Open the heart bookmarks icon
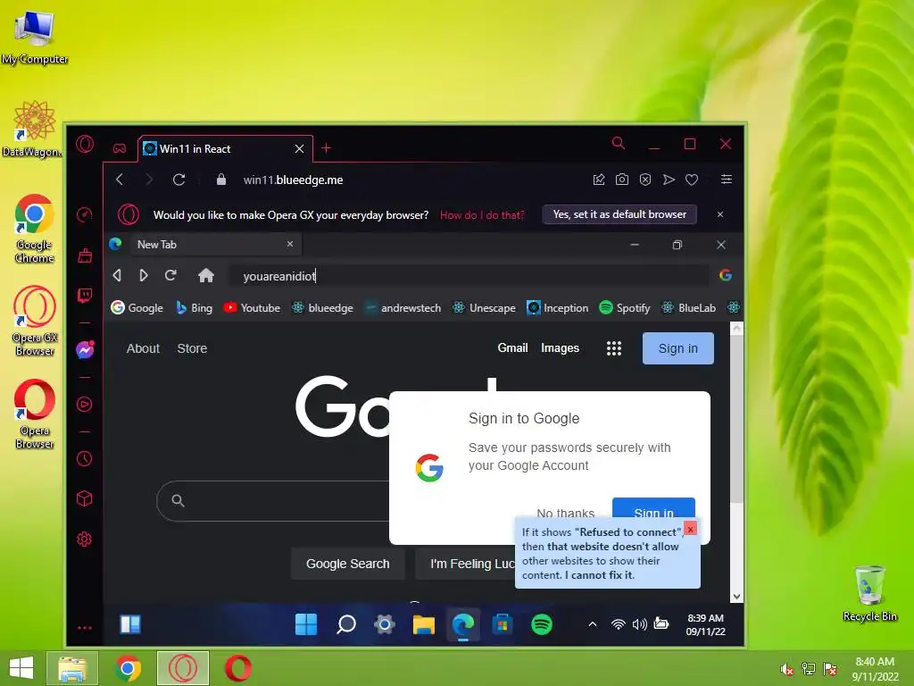This screenshot has width=914, height=686. point(692,180)
